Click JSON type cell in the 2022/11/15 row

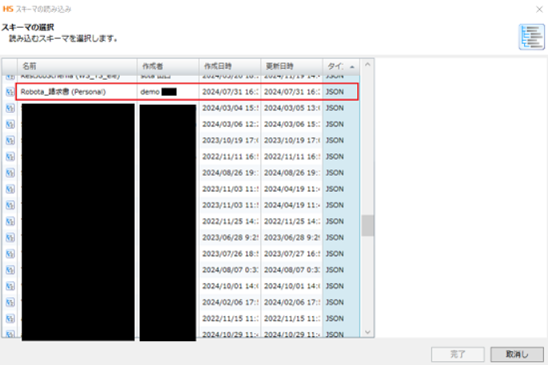[x=341, y=319]
